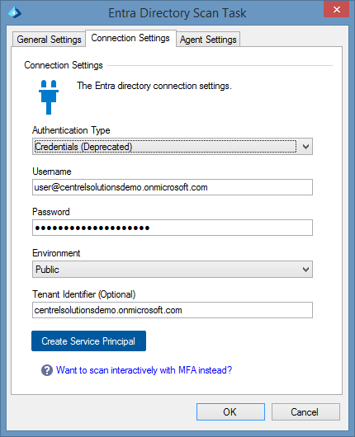Select the Public environment combo box
Image resolution: width=355 pixels, height=437 pixels.
pos(173,270)
